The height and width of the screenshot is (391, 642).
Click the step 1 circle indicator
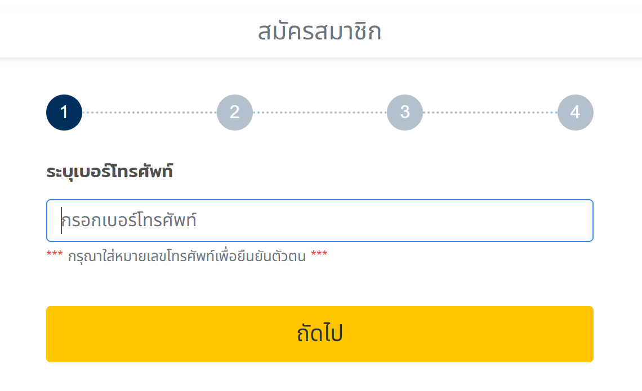pyautogui.click(x=64, y=113)
